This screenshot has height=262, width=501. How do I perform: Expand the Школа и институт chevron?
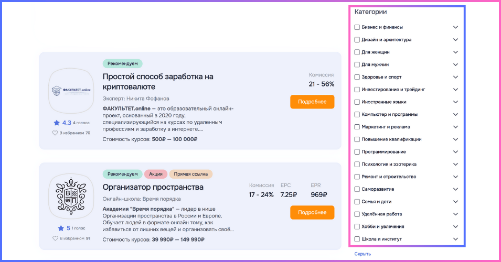[456, 239]
